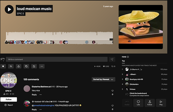Show the Fans info tooltip icon

pyautogui.click(x=128, y=57)
